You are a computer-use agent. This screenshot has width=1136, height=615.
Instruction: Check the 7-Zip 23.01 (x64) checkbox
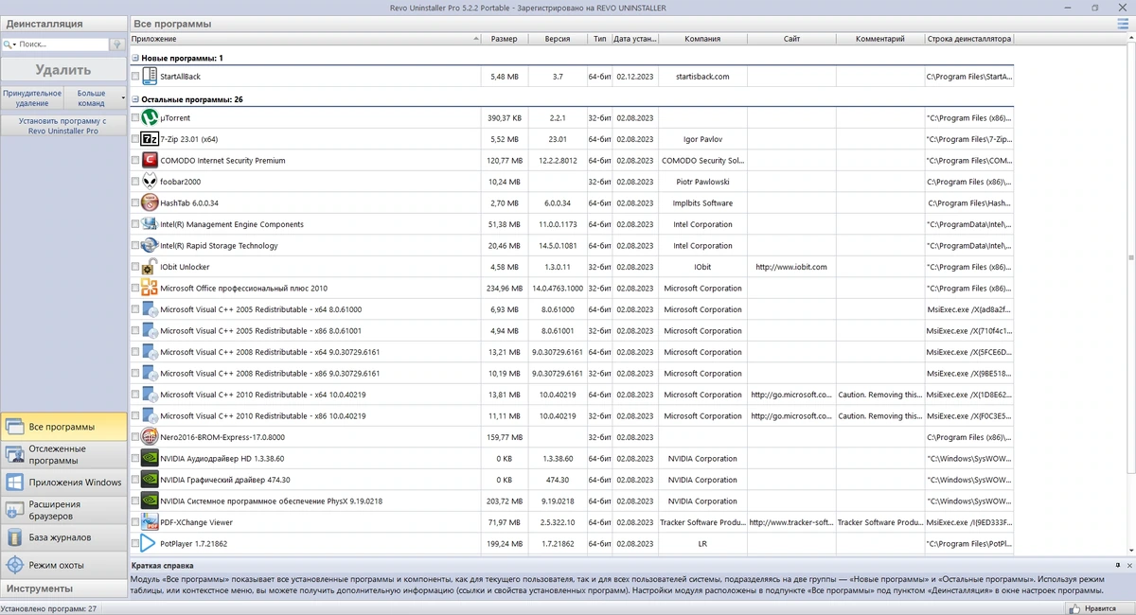134,140
